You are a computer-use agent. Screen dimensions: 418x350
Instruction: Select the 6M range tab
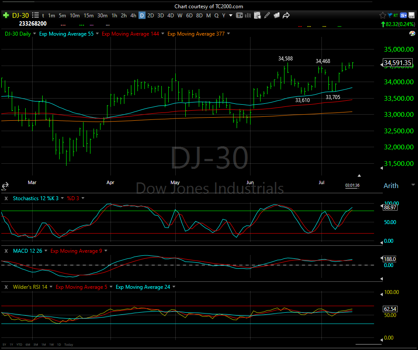pyautogui.click(x=28, y=345)
